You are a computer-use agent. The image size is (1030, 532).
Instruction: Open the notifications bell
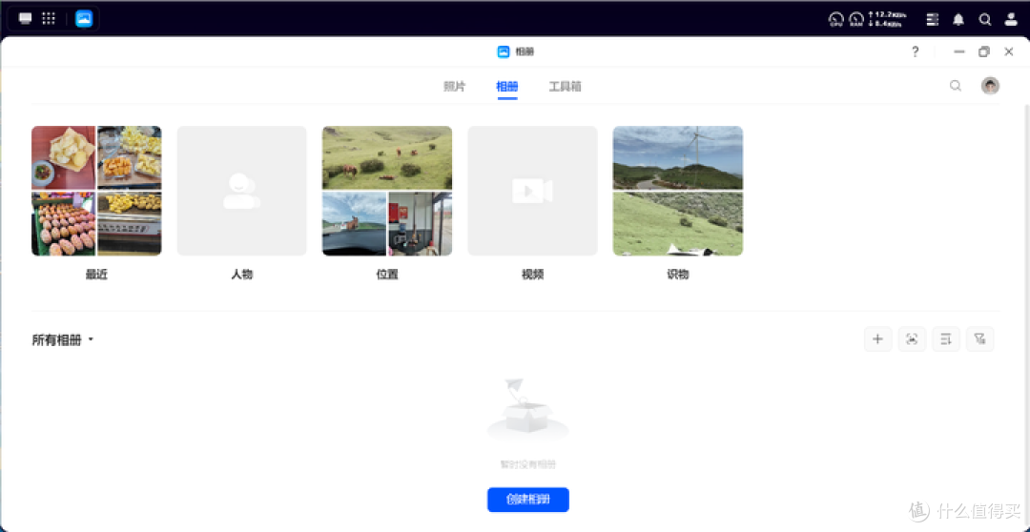958,19
